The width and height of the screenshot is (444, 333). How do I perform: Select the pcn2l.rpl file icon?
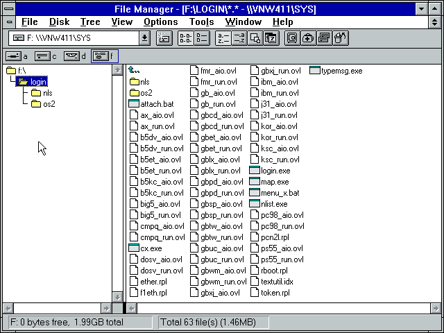[x=255, y=237]
